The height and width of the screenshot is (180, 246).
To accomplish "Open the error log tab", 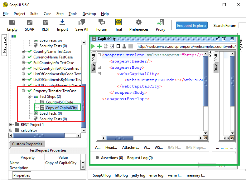I will pyautogui.click(x=156, y=175).
